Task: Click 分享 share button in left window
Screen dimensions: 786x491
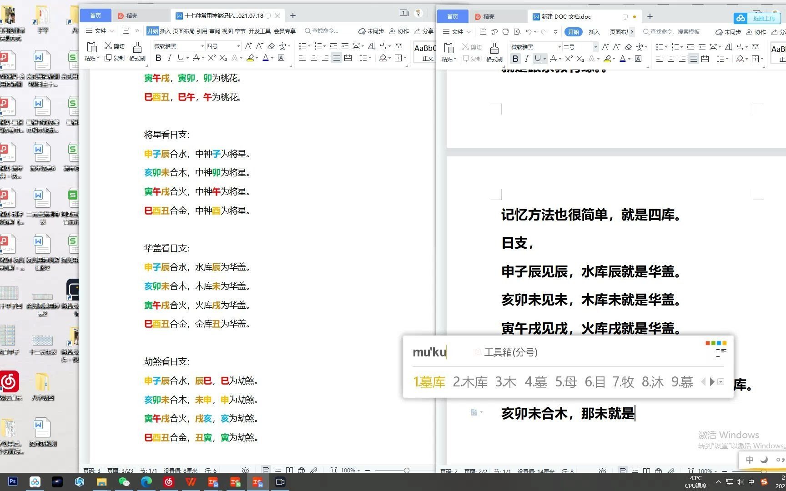Action: pos(423,31)
